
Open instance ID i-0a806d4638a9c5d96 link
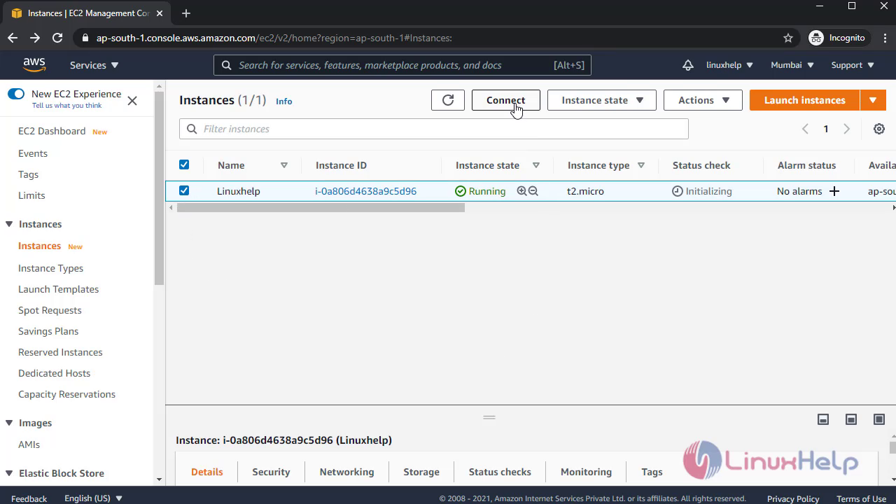(365, 191)
